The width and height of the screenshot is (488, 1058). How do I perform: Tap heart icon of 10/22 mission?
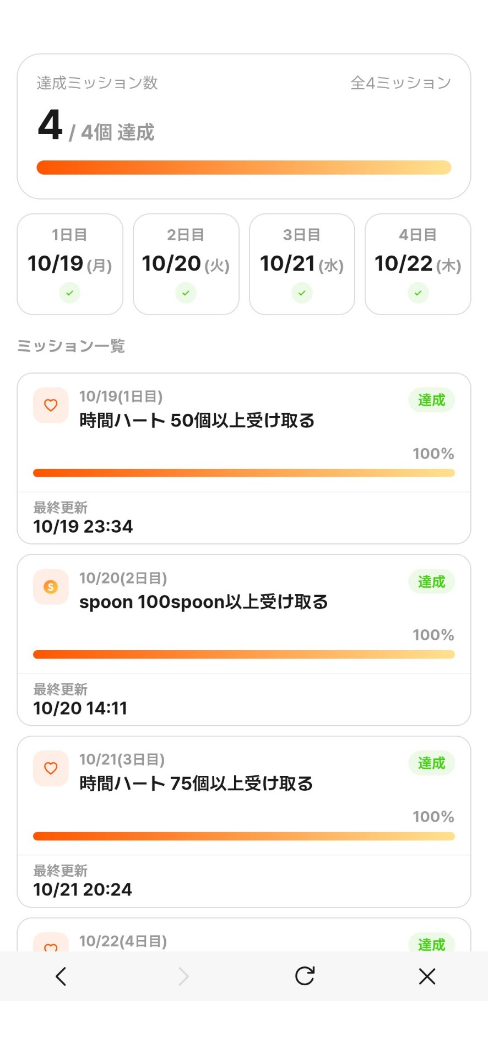click(x=51, y=943)
